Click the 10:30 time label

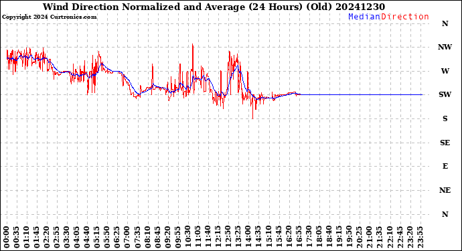pos(188,237)
